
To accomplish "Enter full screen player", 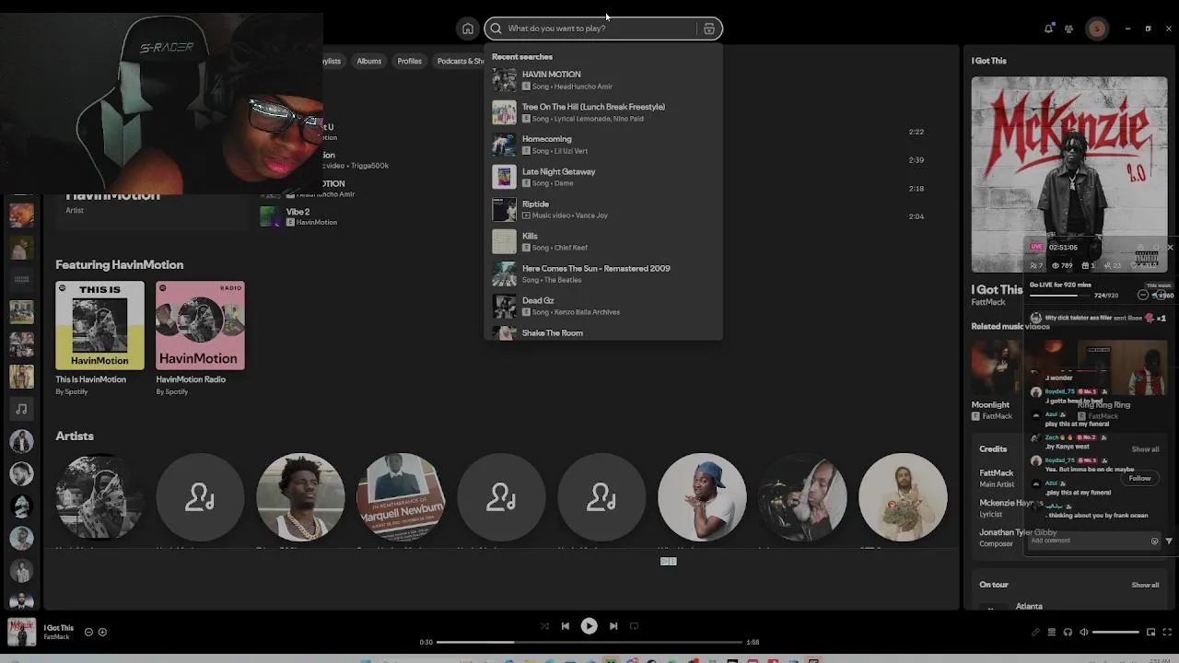I will coord(1167,632).
